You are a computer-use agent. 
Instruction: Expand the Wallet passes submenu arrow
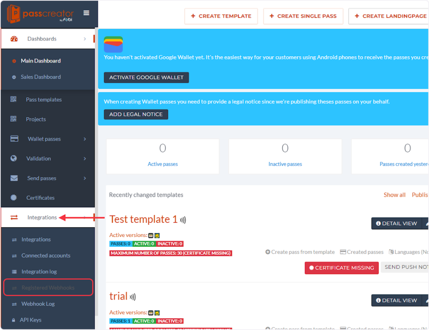point(85,139)
